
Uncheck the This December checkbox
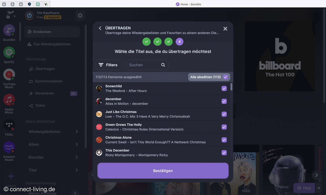224,152
